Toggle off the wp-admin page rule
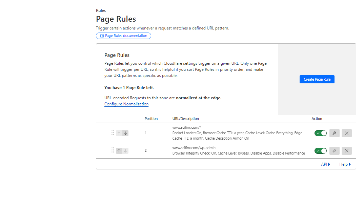 320,151
